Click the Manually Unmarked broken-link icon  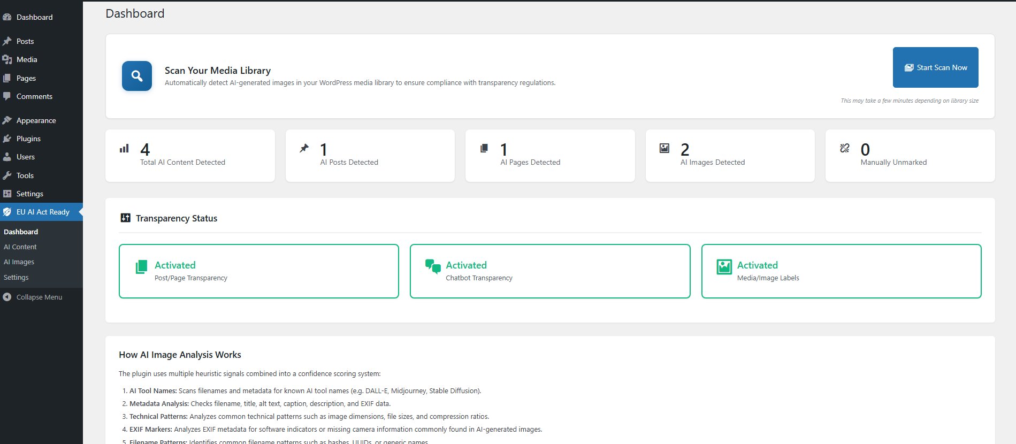pos(844,148)
